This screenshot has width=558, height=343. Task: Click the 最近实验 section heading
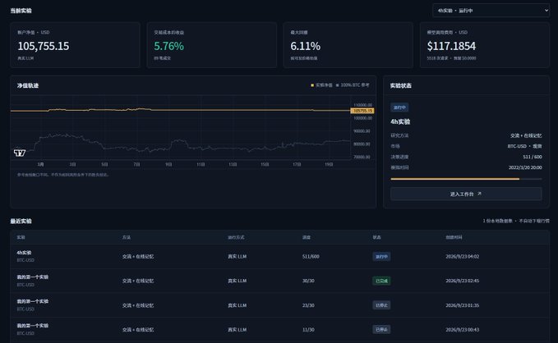[21, 221]
